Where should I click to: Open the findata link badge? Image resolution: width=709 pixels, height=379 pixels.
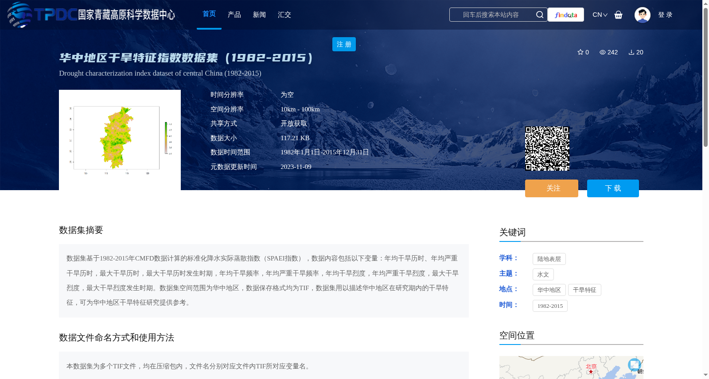[x=566, y=15]
